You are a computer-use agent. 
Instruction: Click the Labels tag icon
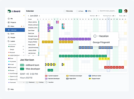pyautogui.click(x=9, y=41)
